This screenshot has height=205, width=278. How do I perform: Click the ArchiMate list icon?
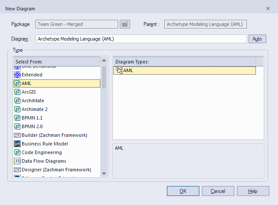point(17,101)
